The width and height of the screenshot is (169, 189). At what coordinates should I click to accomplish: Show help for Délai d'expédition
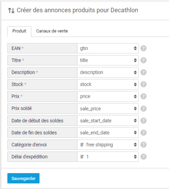point(144,157)
